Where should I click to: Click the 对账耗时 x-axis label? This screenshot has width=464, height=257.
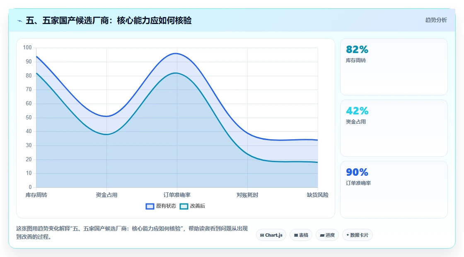tap(247, 195)
